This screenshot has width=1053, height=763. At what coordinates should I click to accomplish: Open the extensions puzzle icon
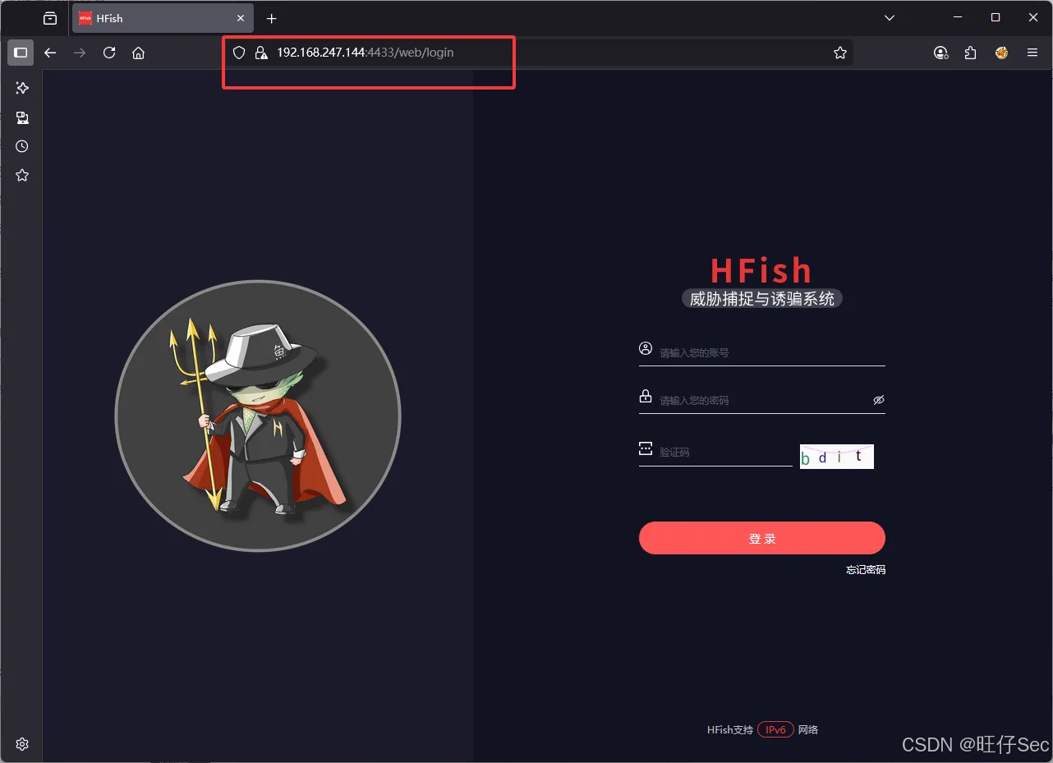pos(971,53)
